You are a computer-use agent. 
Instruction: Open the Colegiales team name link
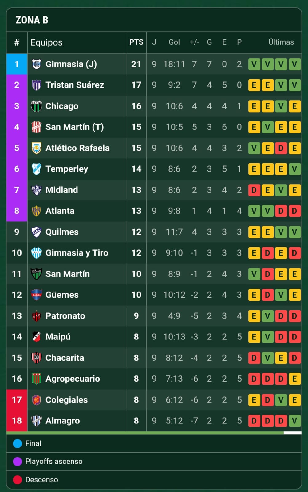(x=66, y=400)
